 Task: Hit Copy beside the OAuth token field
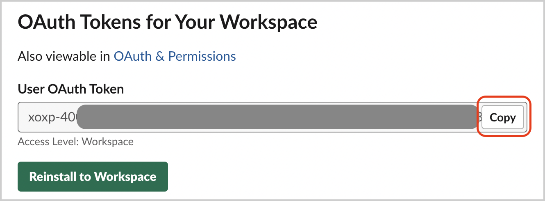pyautogui.click(x=502, y=118)
